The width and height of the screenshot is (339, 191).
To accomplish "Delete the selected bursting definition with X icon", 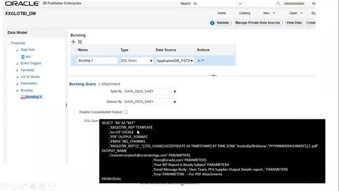I will click(x=80, y=42).
